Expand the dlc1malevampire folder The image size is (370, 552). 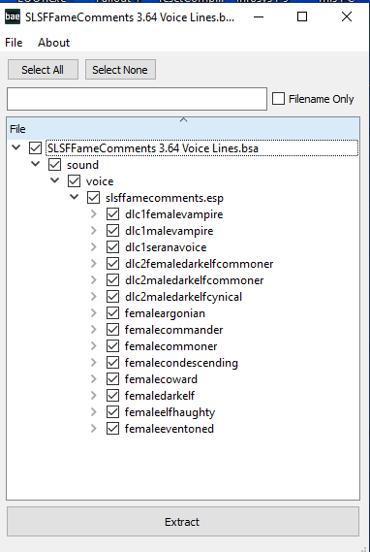[93, 231]
